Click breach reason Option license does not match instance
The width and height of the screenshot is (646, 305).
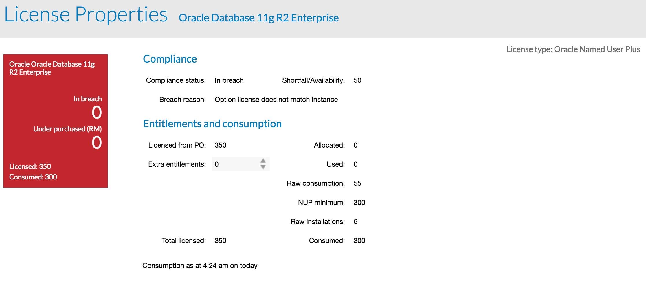pyautogui.click(x=276, y=100)
